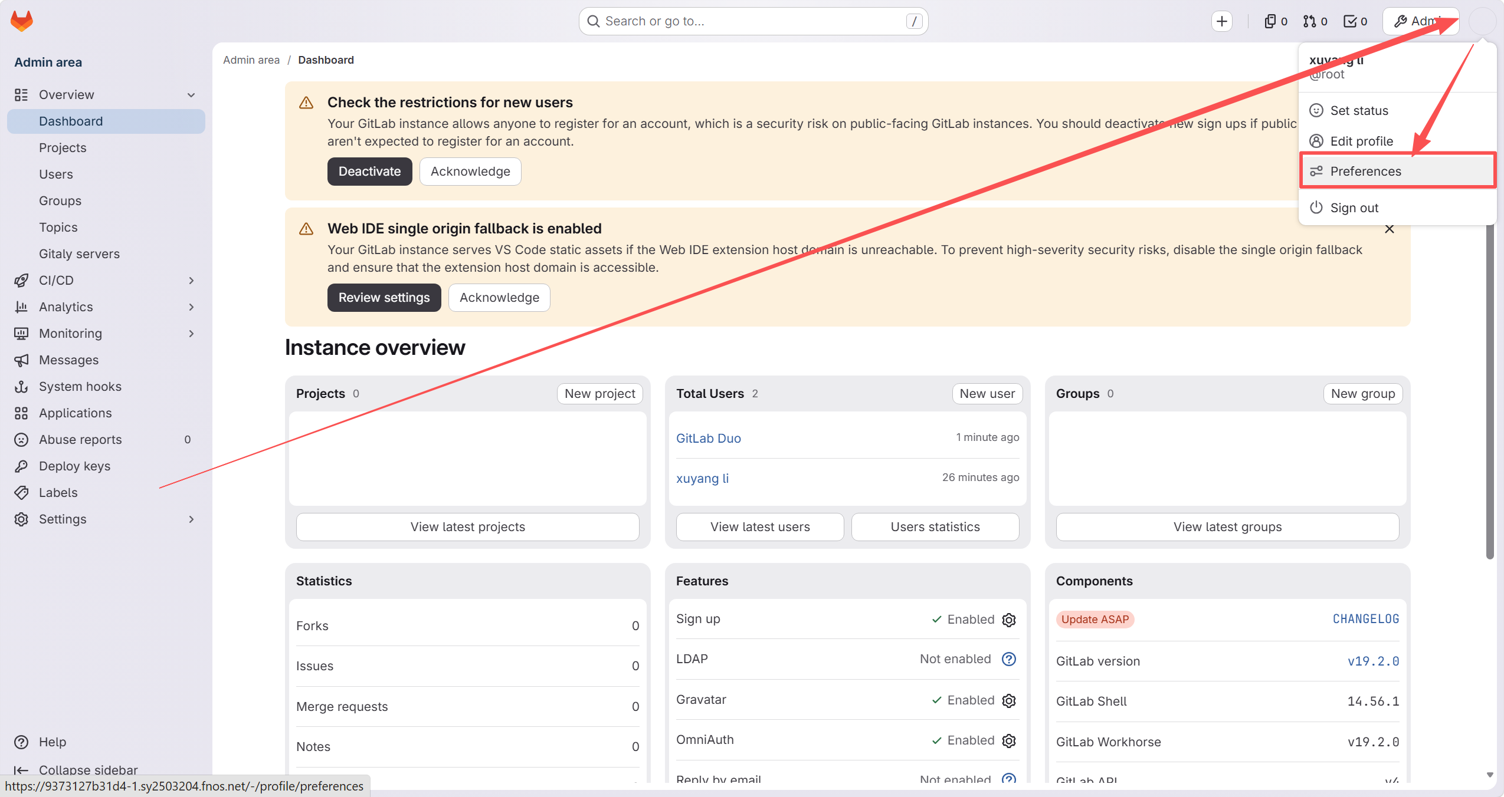Open the create new plus button
1504x797 pixels.
pyautogui.click(x=1222, y=21)
